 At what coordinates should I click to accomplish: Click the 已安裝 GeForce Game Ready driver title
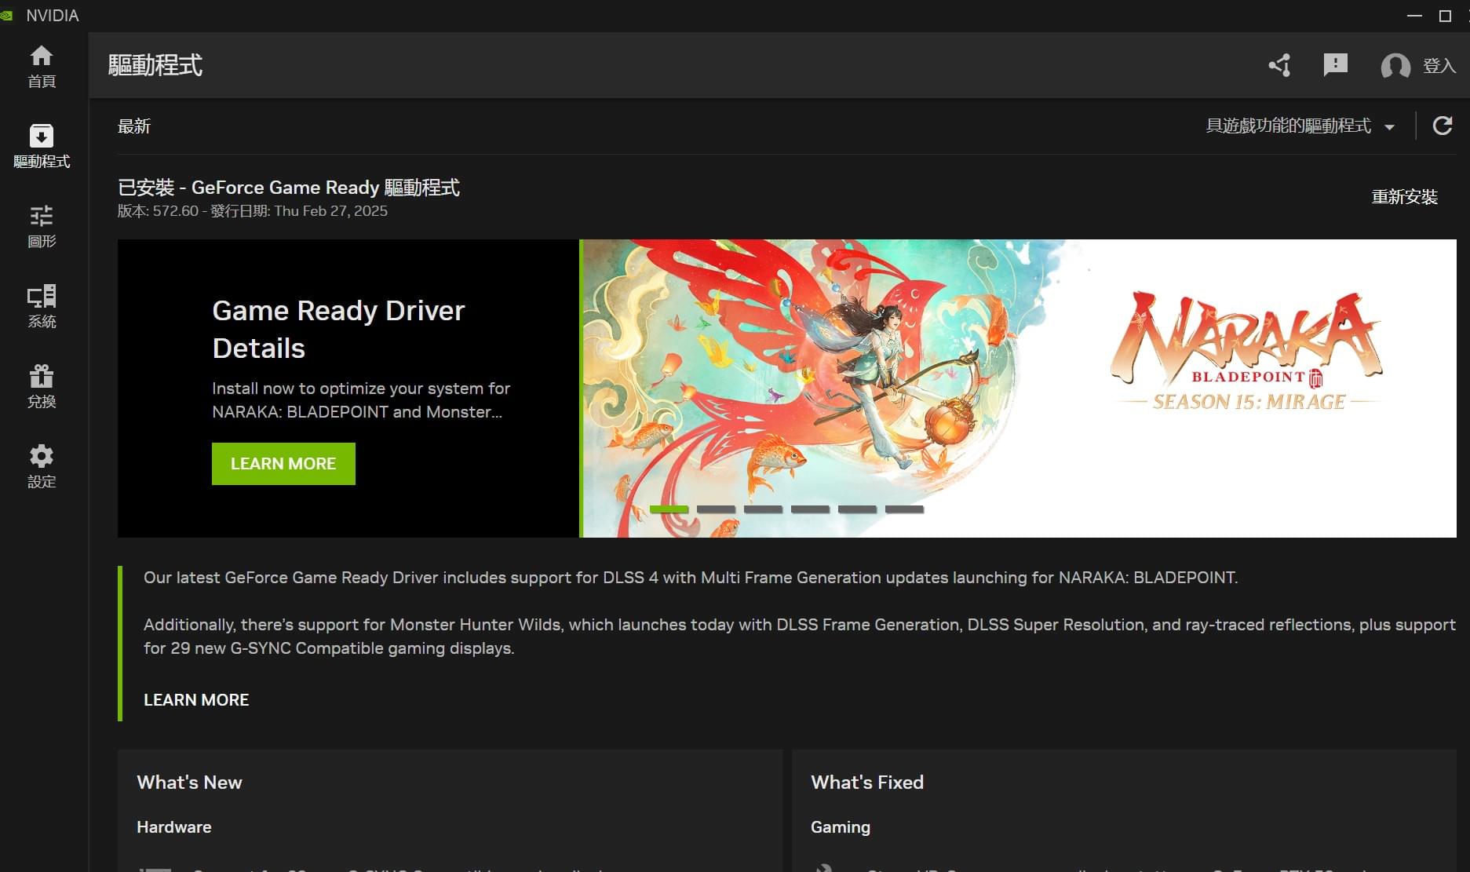pos(289,188)
